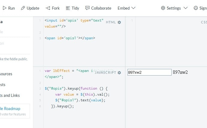The height and width of the screenshot is (128, 207).
Task: Click Sign in with smiley icon
Action: point(200,8)
